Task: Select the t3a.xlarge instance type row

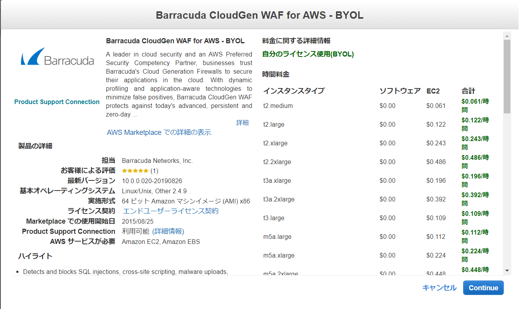Action: pos(277,181)
